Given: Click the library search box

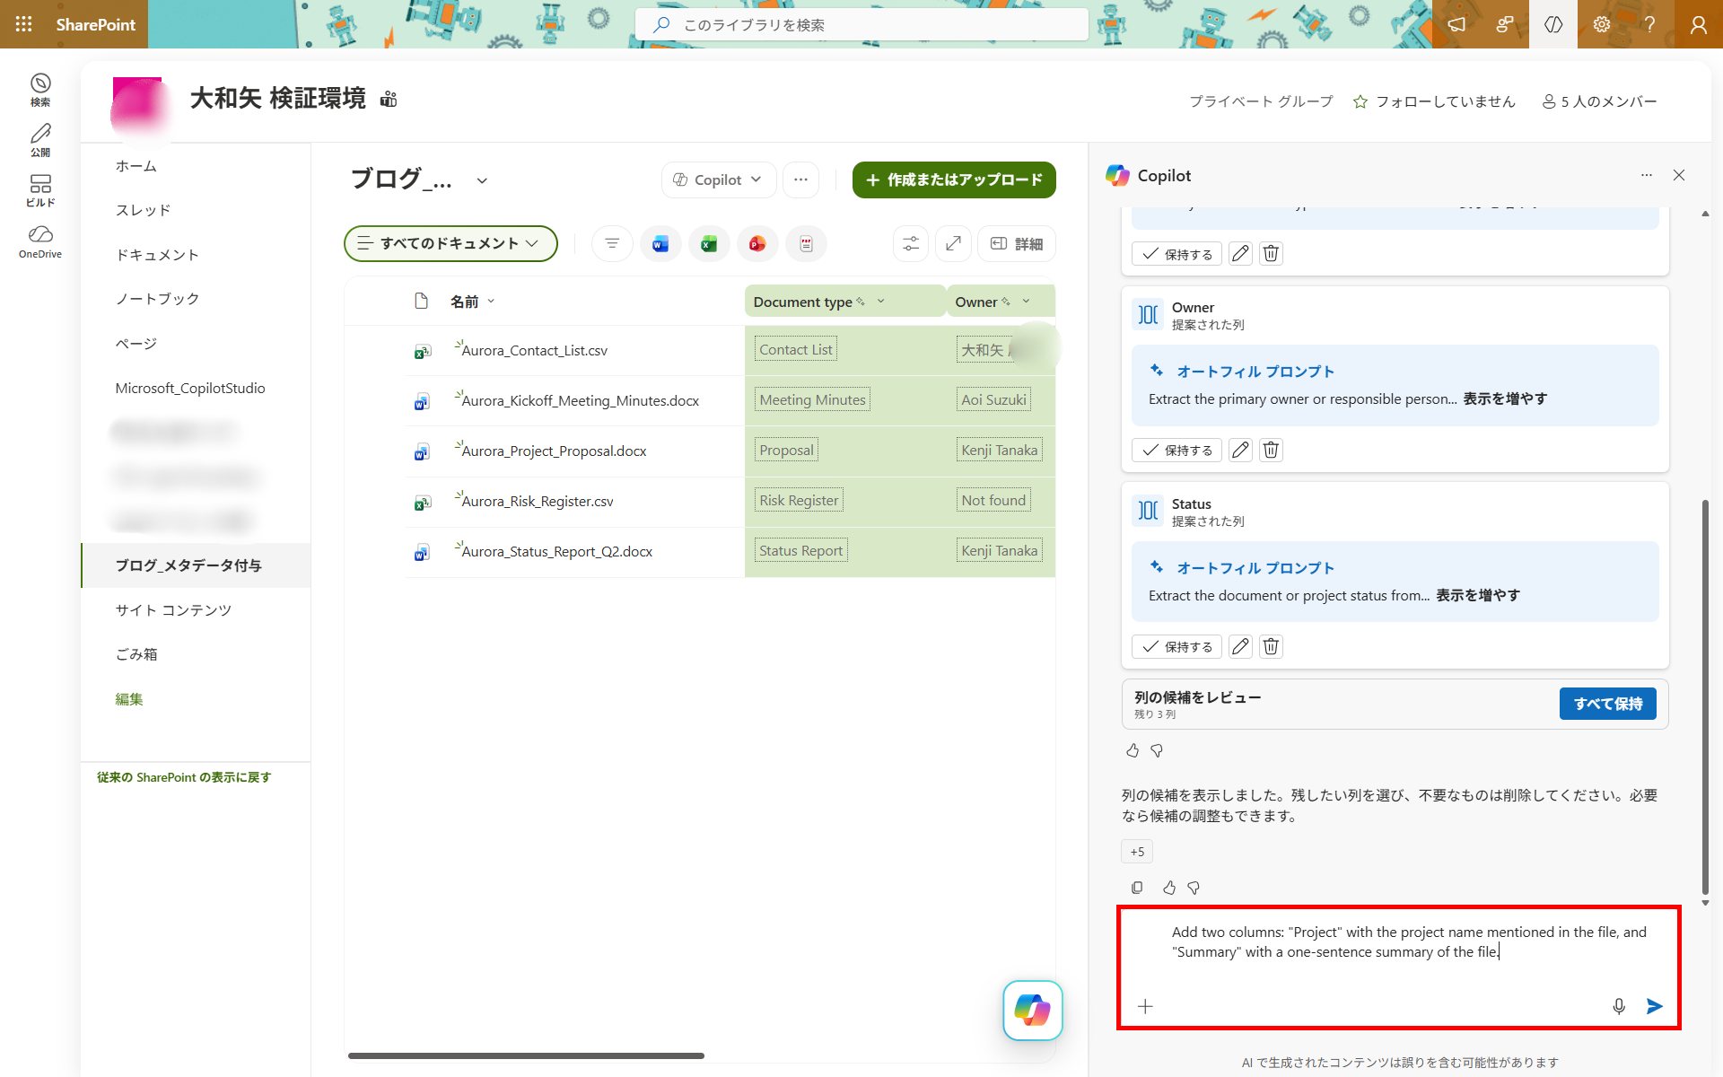Looking at the screenshot, I should (x=861, y=24).
